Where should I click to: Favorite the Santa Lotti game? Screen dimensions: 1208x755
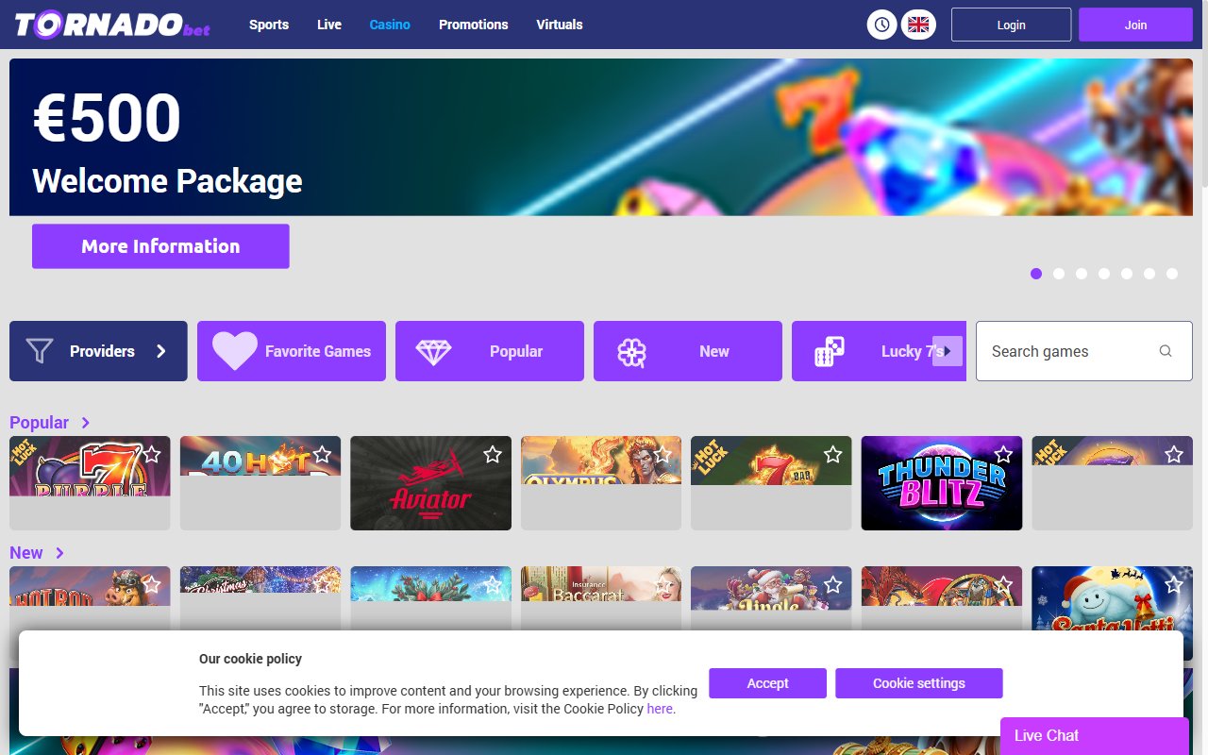1174,585
